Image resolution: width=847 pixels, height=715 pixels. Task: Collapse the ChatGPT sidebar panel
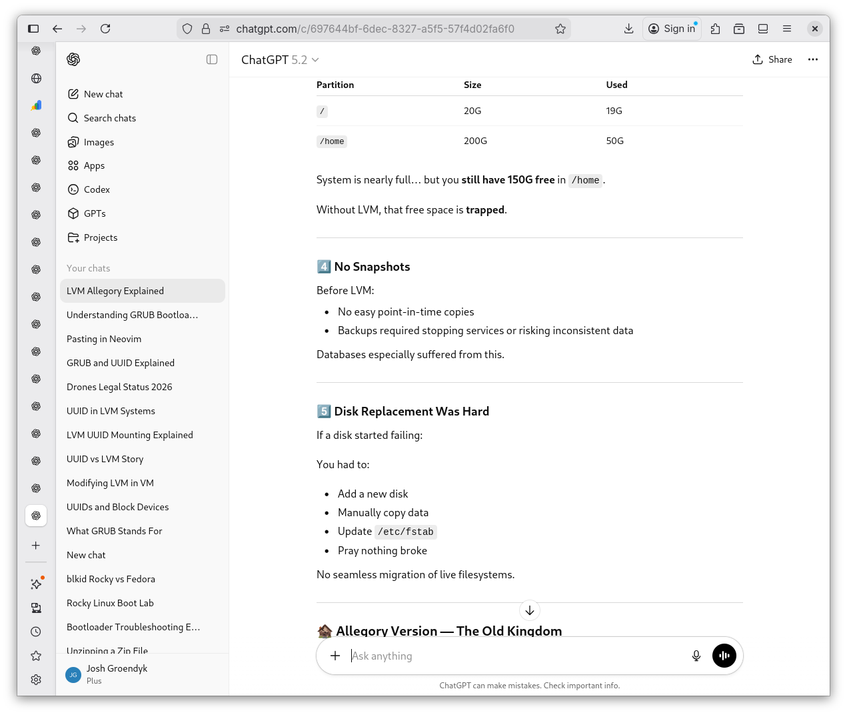[x=212, y=59]
